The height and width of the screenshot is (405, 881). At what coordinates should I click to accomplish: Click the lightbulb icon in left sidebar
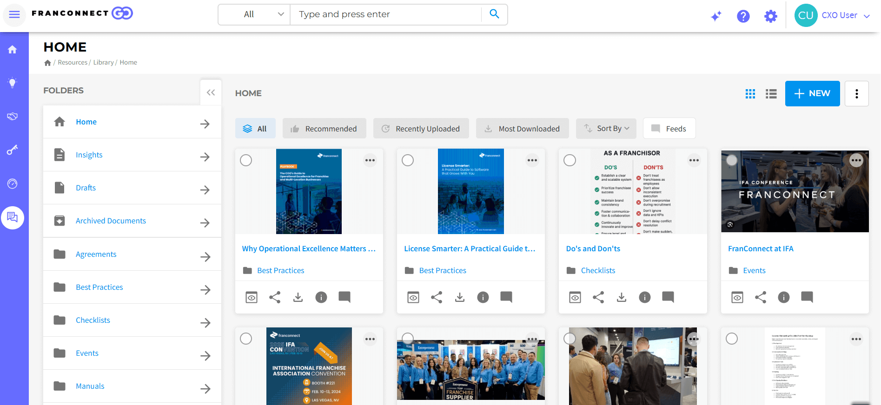click(x=13, y=83)
